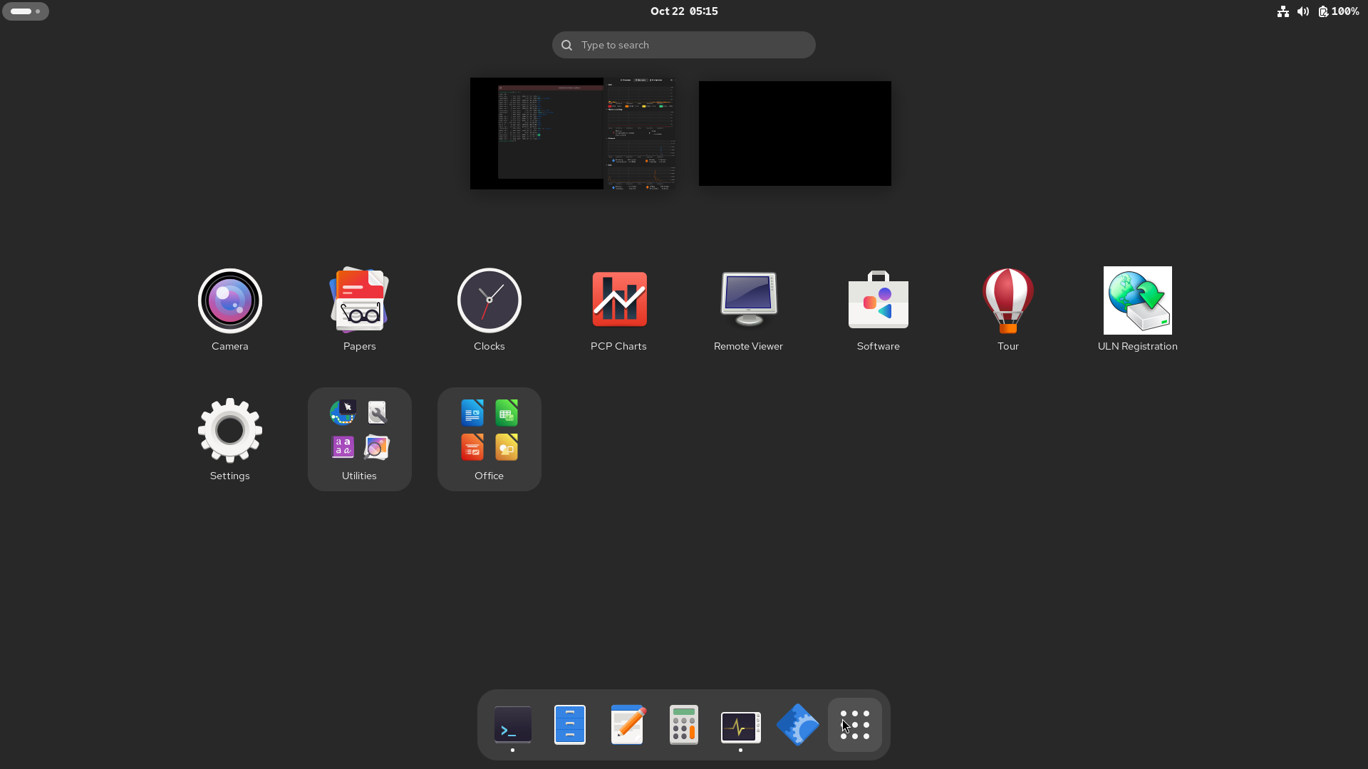Expand the Office app folder
This screenshot has width=1368, height=769.
point(489,439)
